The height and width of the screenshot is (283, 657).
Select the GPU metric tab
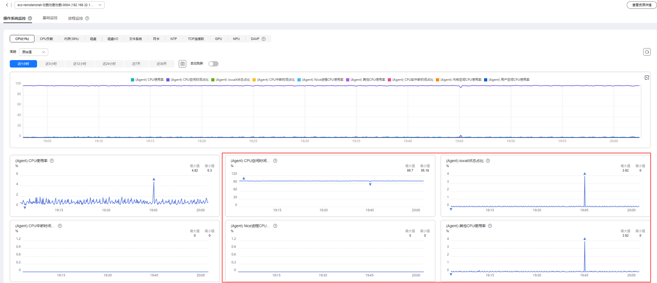(x=218, y=39)
